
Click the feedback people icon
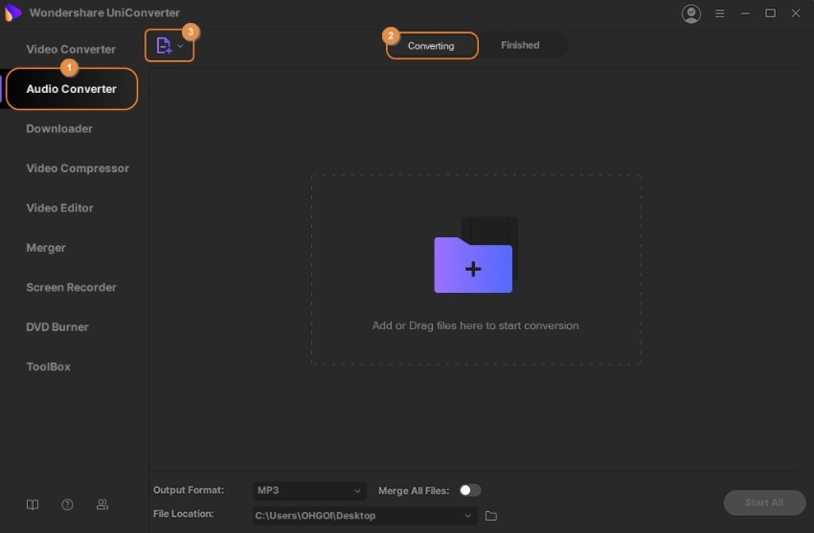tap(102, 504)
